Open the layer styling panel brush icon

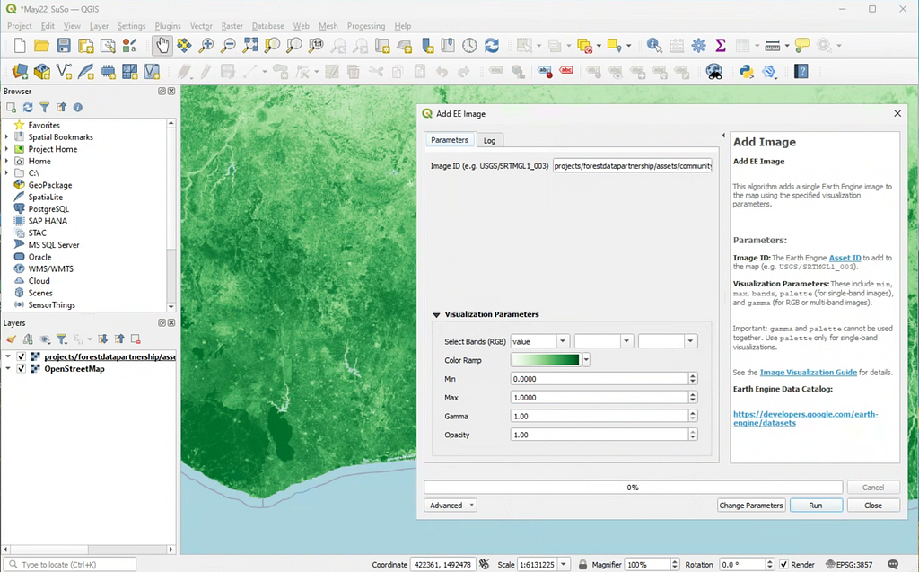click(11, 339)
